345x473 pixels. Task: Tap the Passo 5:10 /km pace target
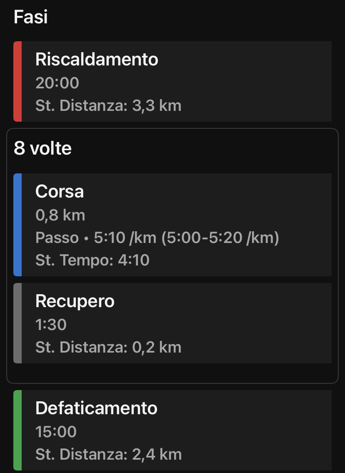coord(96,238)
